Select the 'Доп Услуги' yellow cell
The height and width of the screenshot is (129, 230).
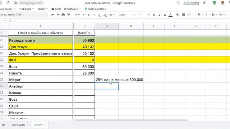tap(41, 47)
